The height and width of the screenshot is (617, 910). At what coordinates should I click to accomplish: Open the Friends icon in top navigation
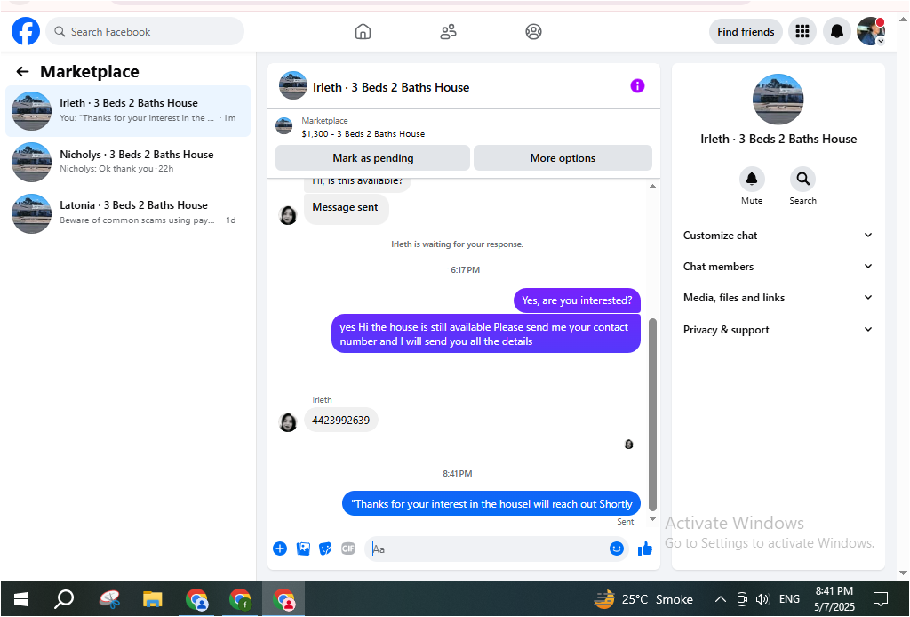tap(448, 31)
